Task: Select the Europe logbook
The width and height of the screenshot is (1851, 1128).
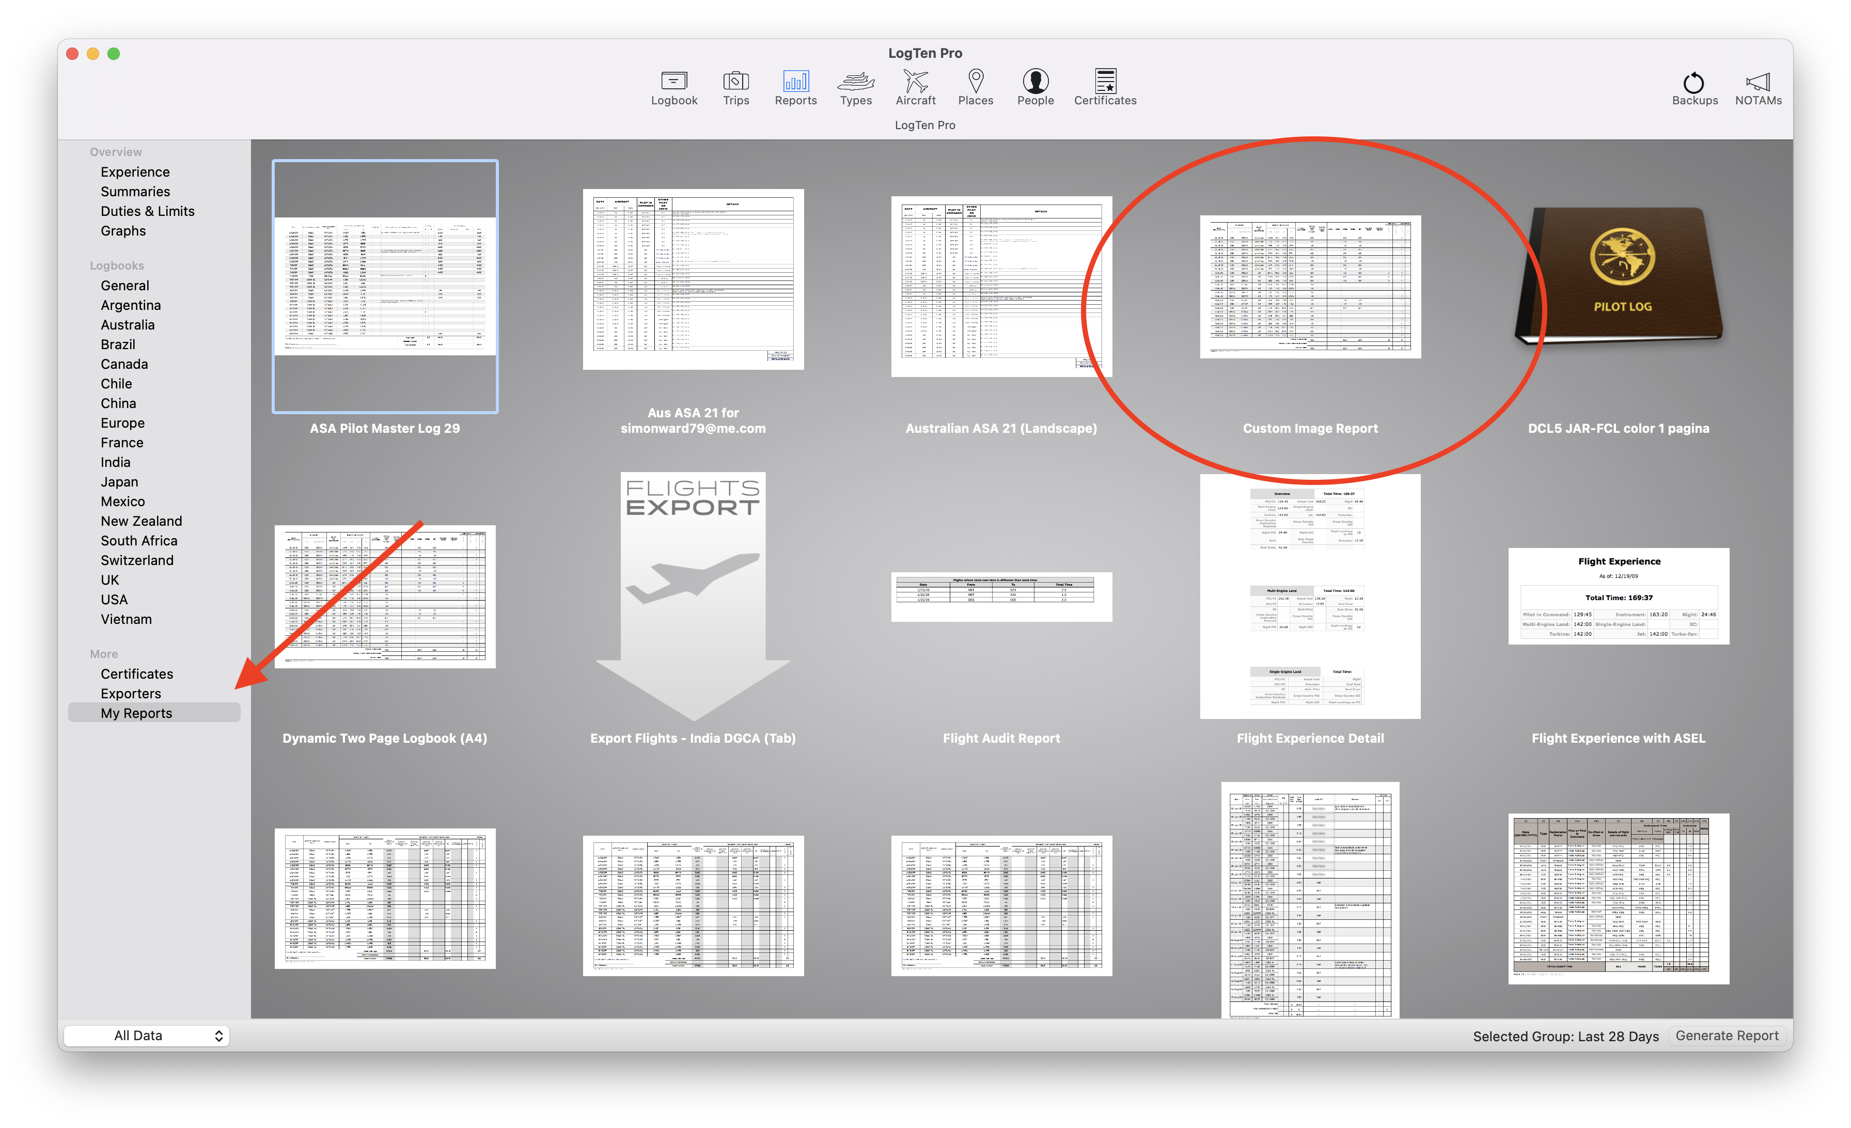Action: pos(122,423)
